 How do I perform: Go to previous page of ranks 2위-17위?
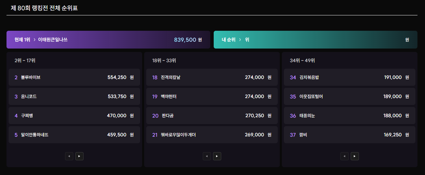69,156
